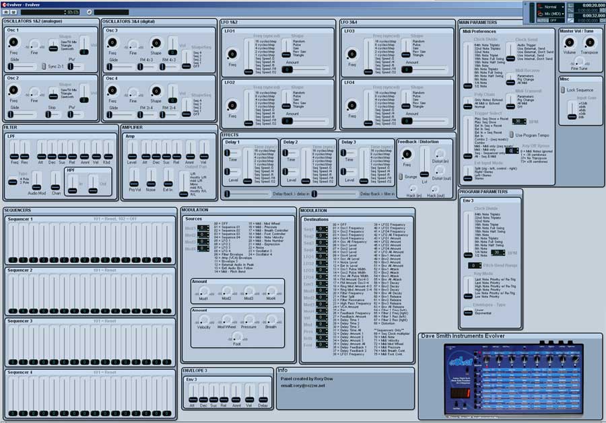Click the Mod4 amount knob

click(x=271, y=291)
